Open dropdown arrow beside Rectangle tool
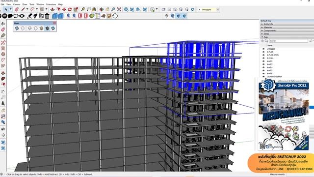The image size is (314, 177). point(46,9)
